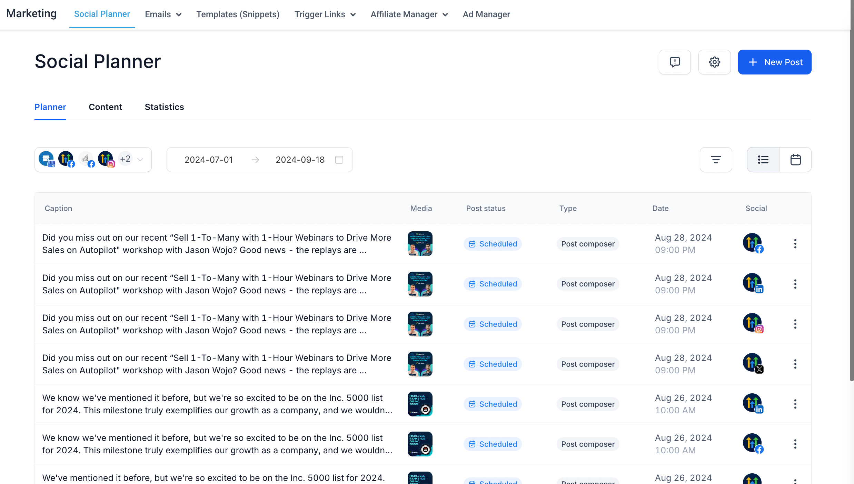Screen dimensions: 854x484
Task: Open more options for LinkedIn Aug 26 post
Action: tap(795, 404)
